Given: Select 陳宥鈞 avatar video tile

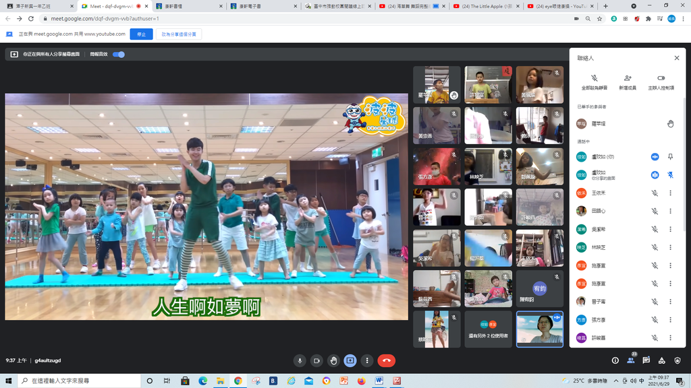Looking at the screenshot, I should click(x=539, y=288).
